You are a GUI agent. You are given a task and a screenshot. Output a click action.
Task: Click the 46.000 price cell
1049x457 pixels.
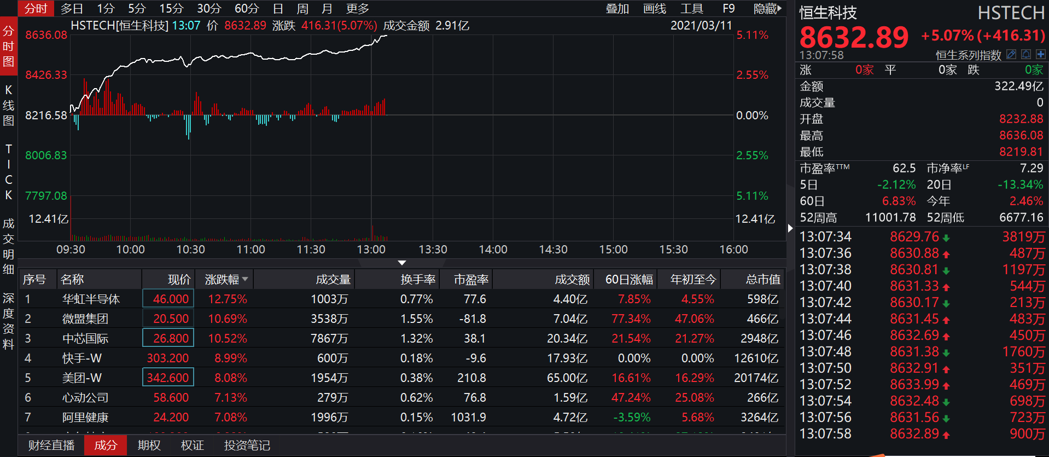[168, 299]
